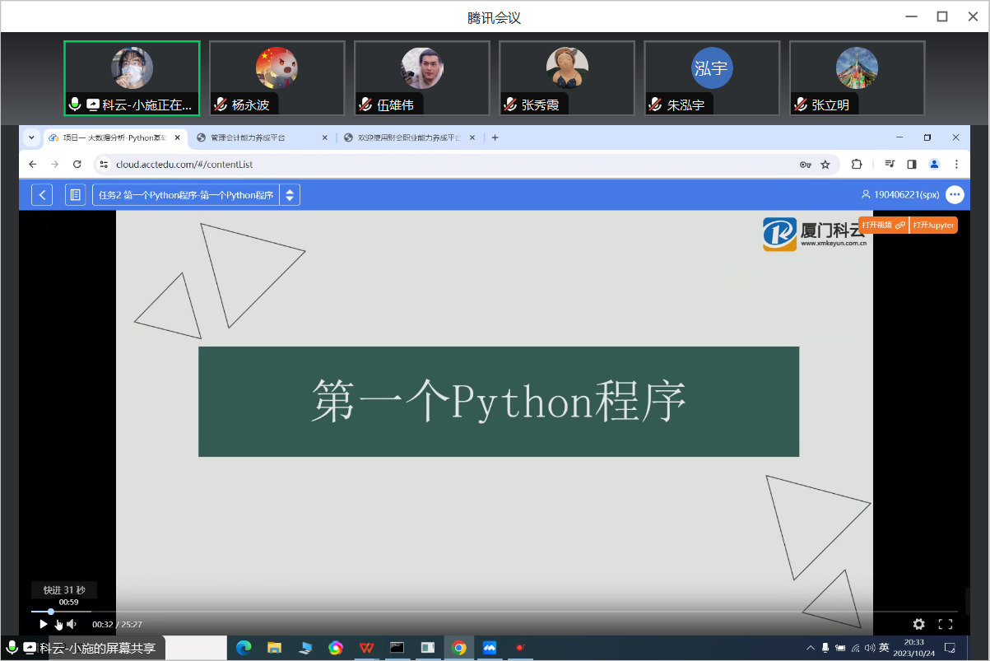Screen dimensions: 990x661
Task: Reload the page in Chrome
Action: click(x=77, y=165)
